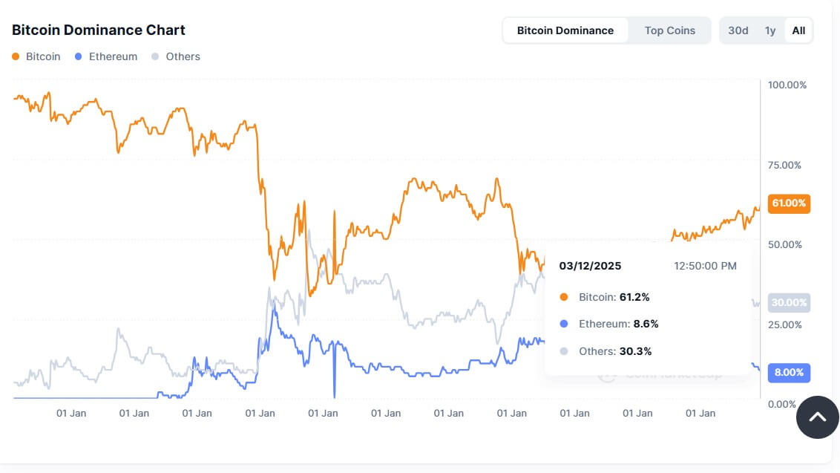This screenshot has width=840, height=473.
Task: Click the Others 30.3% tooltip row
Action: pos(606,351)
